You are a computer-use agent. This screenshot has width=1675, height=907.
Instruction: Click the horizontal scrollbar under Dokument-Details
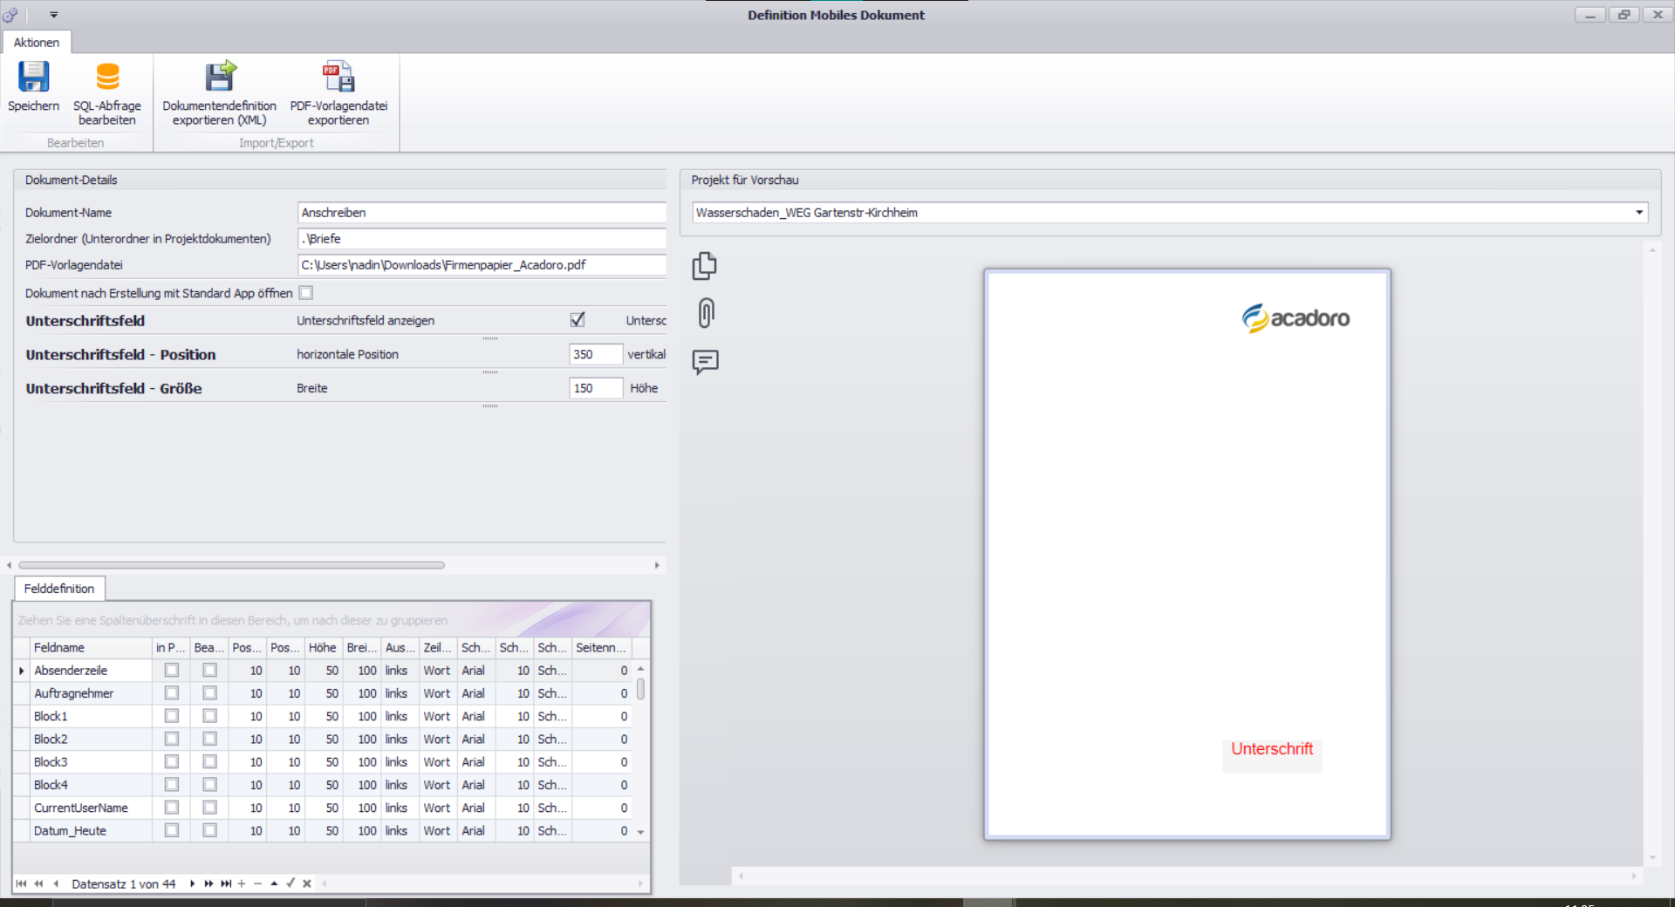pyautogui.click(x=231, y=565)
